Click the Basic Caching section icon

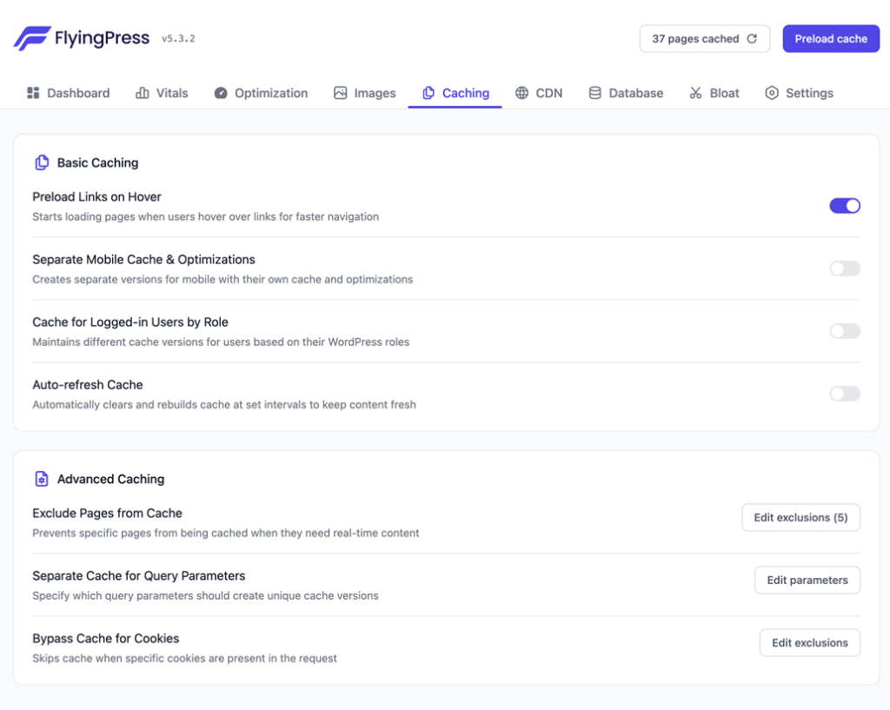point(40,163)
